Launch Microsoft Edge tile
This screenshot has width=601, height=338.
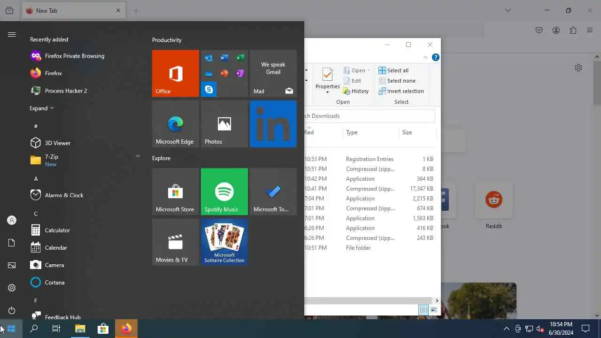click(x=176, y=124)
